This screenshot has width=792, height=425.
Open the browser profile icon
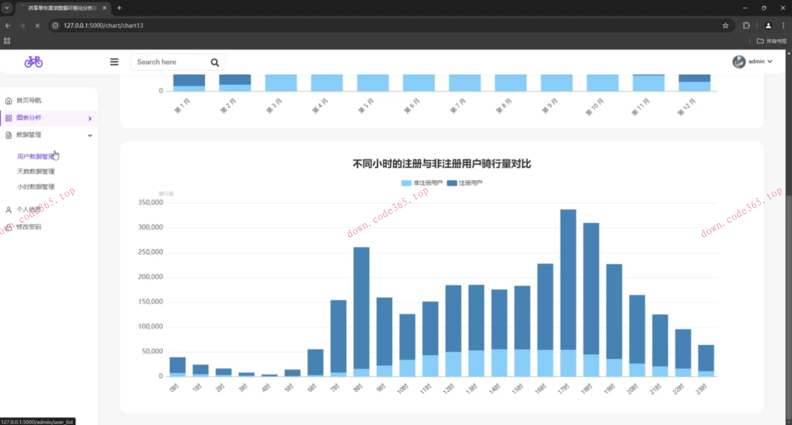pyautogui.click(x=768, y=26)
